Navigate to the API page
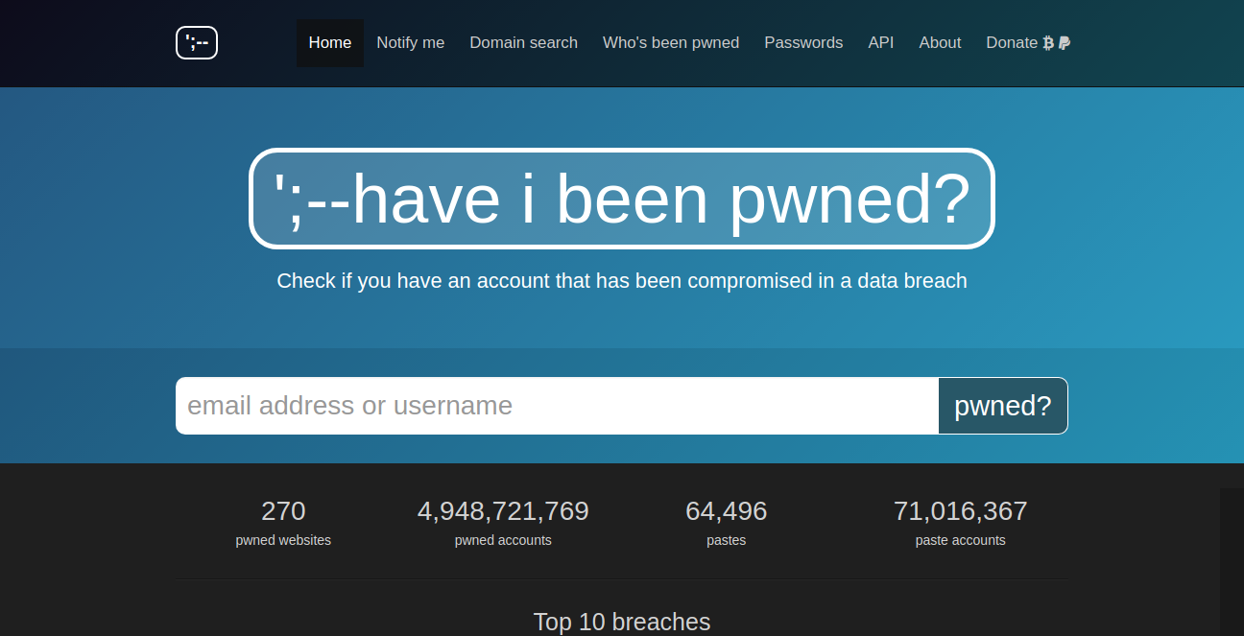This screenshot has width=1244, height=636. [x=880, y=42]
